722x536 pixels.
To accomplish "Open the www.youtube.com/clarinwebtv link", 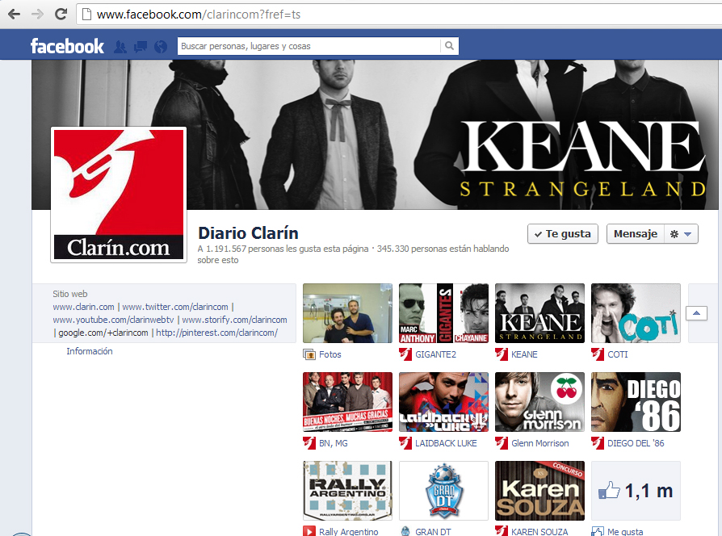I will pyautogui.click(x=113, y=320).
